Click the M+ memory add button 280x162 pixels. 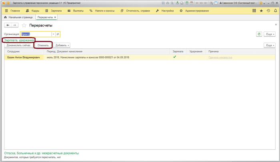(x=202, y=3)
